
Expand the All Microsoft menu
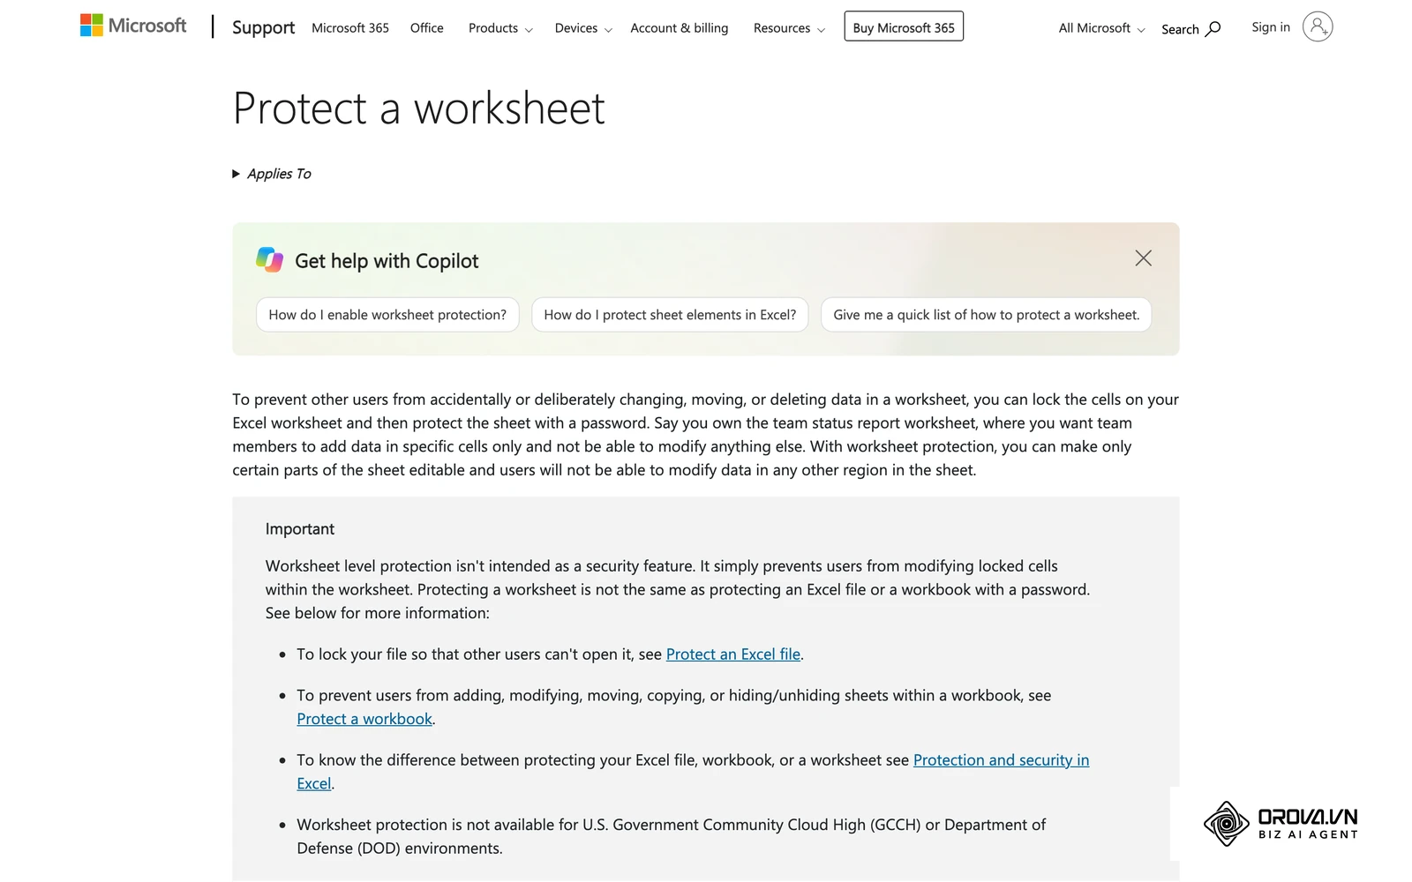pyautogui.click(x=1101, y=28)
